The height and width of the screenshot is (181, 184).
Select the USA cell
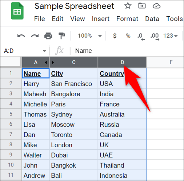pos(122,84)
